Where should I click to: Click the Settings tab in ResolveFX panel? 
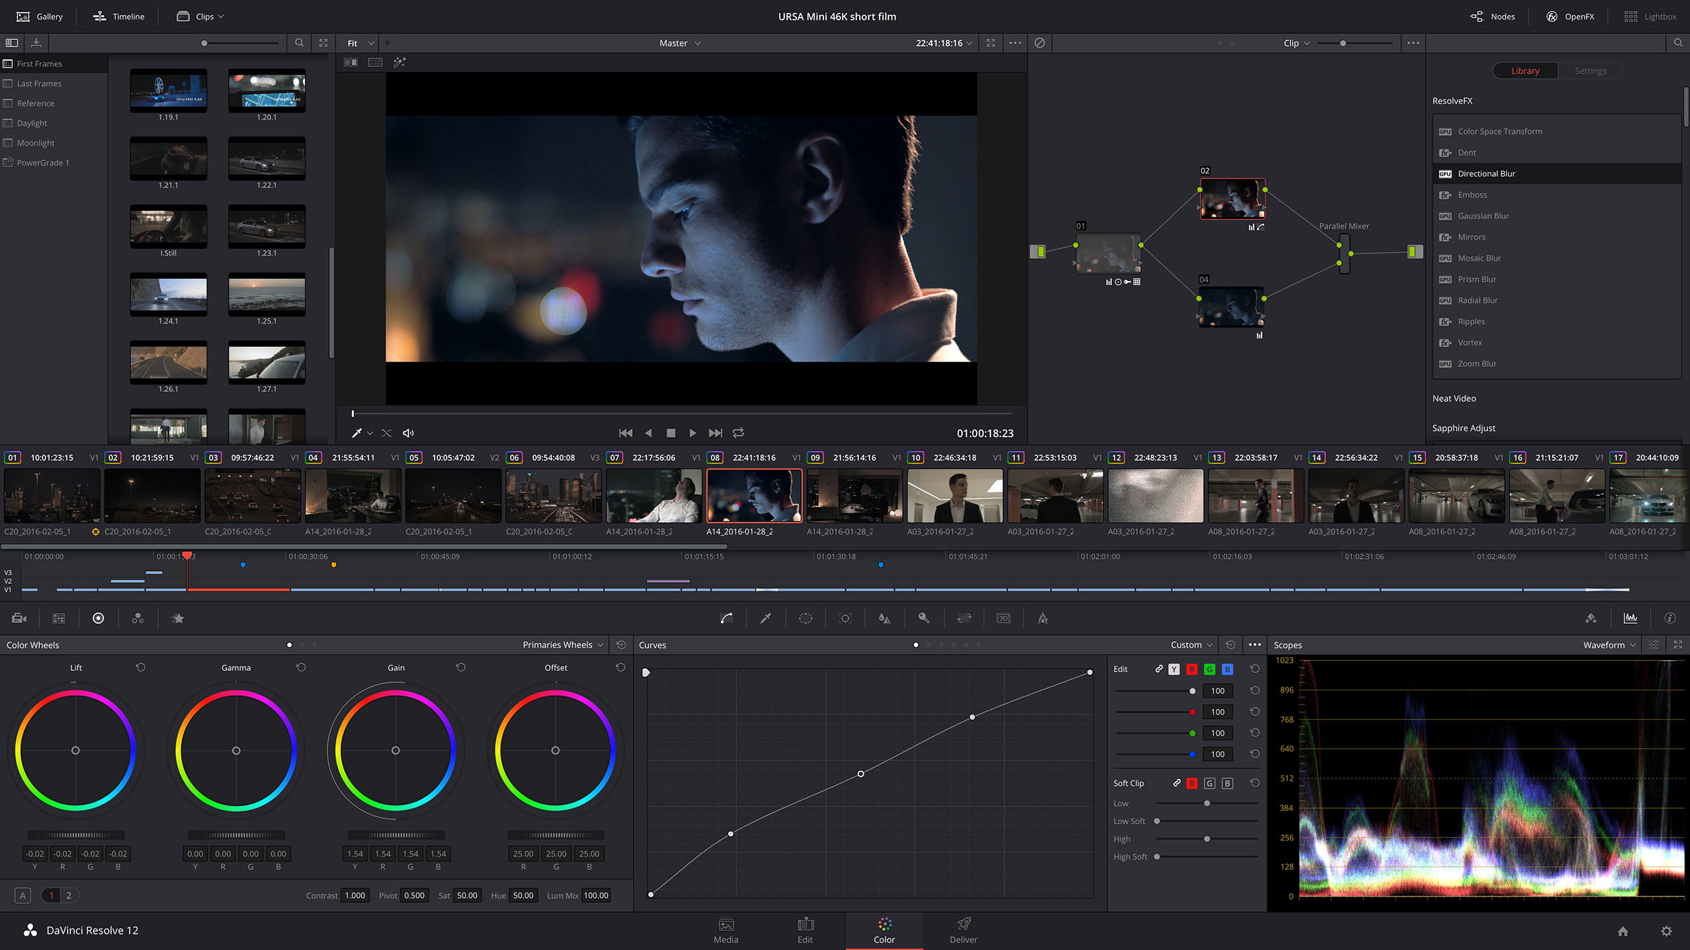[x=1590, y=71]
